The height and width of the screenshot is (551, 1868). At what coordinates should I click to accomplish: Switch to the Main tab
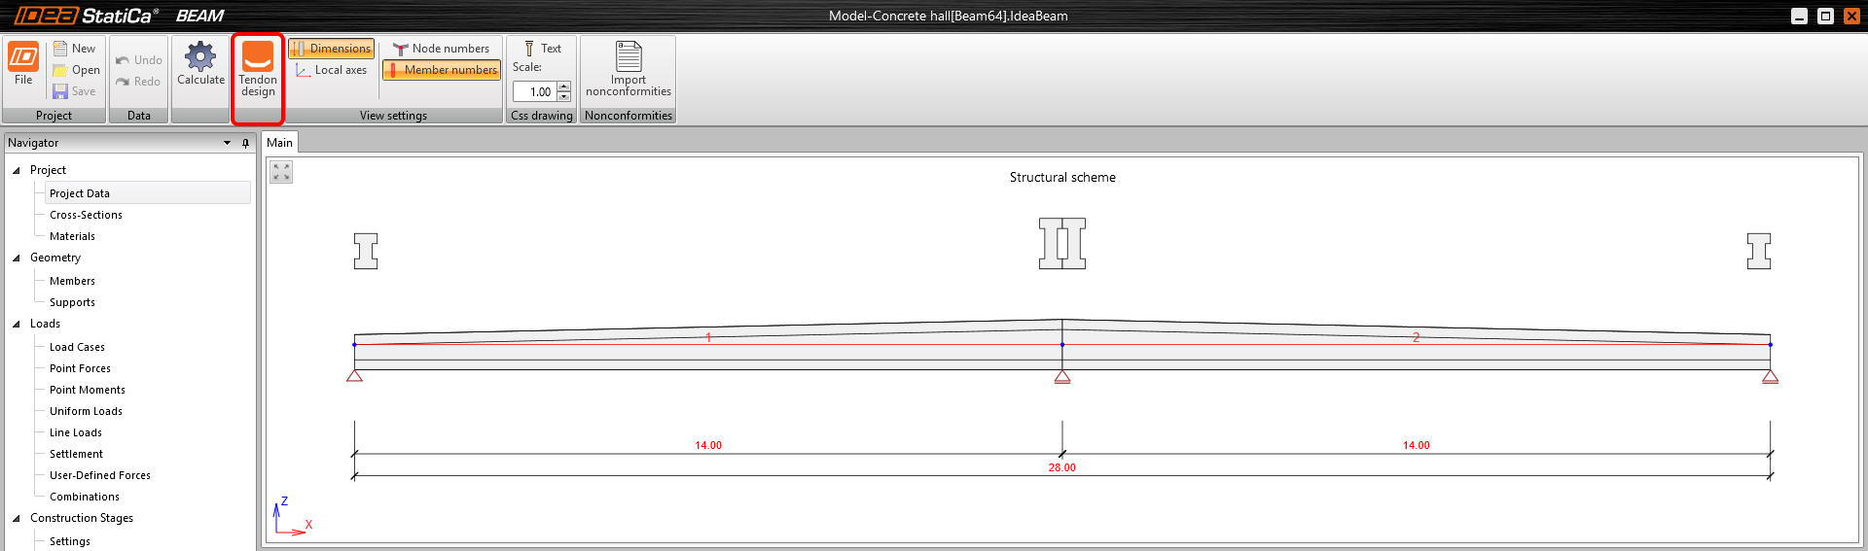coord(280,143)
